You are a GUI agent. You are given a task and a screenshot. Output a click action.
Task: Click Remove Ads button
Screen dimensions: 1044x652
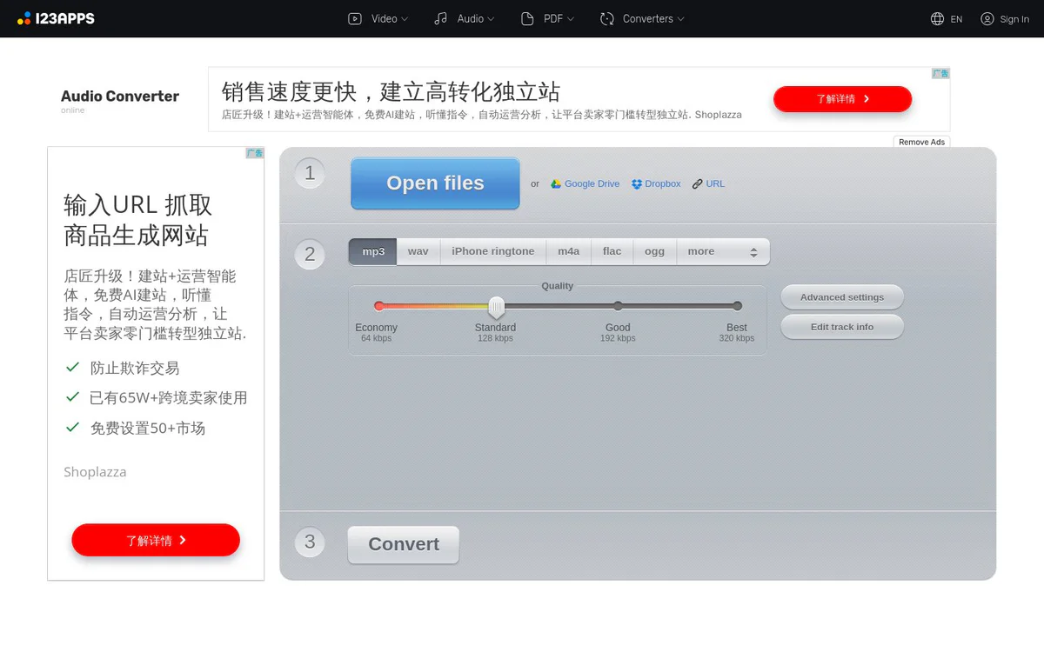coord(921,142)
